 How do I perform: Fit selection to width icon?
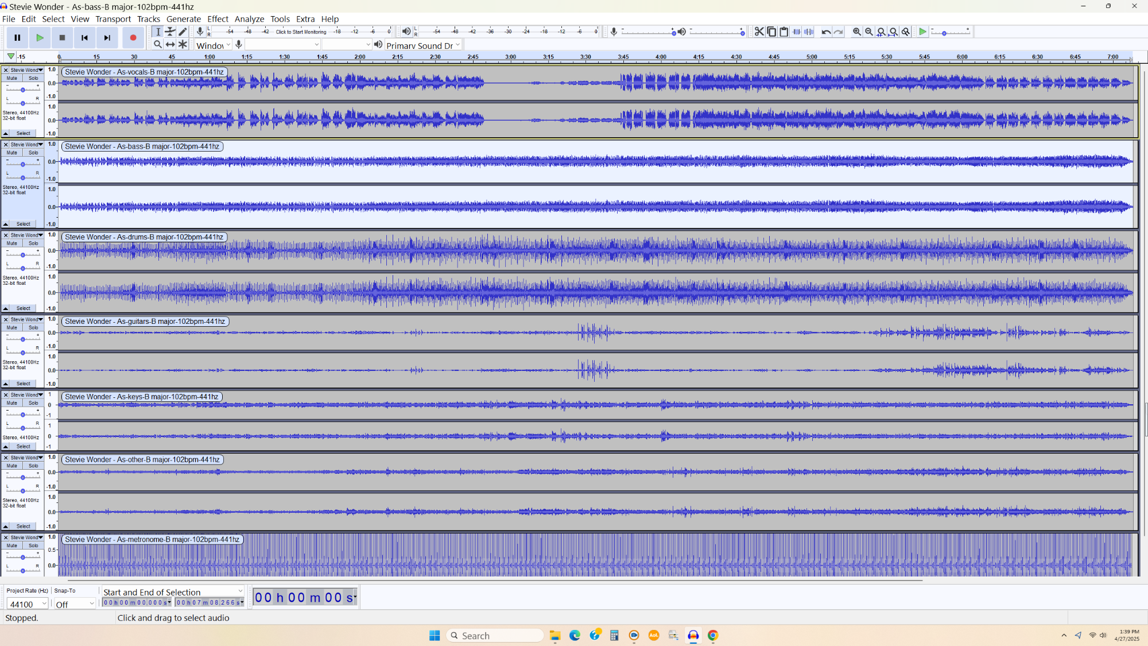(x=881, y=32)
